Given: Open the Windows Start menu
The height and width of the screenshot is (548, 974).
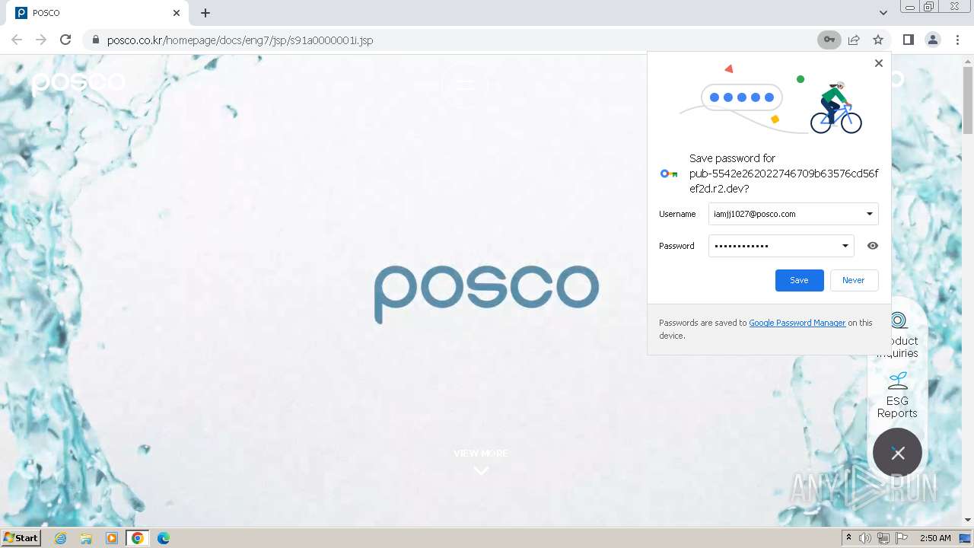Looking at the screenshot, I should [21, 537].
